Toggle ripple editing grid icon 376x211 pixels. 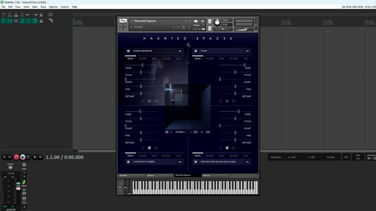tap(16, 21)
